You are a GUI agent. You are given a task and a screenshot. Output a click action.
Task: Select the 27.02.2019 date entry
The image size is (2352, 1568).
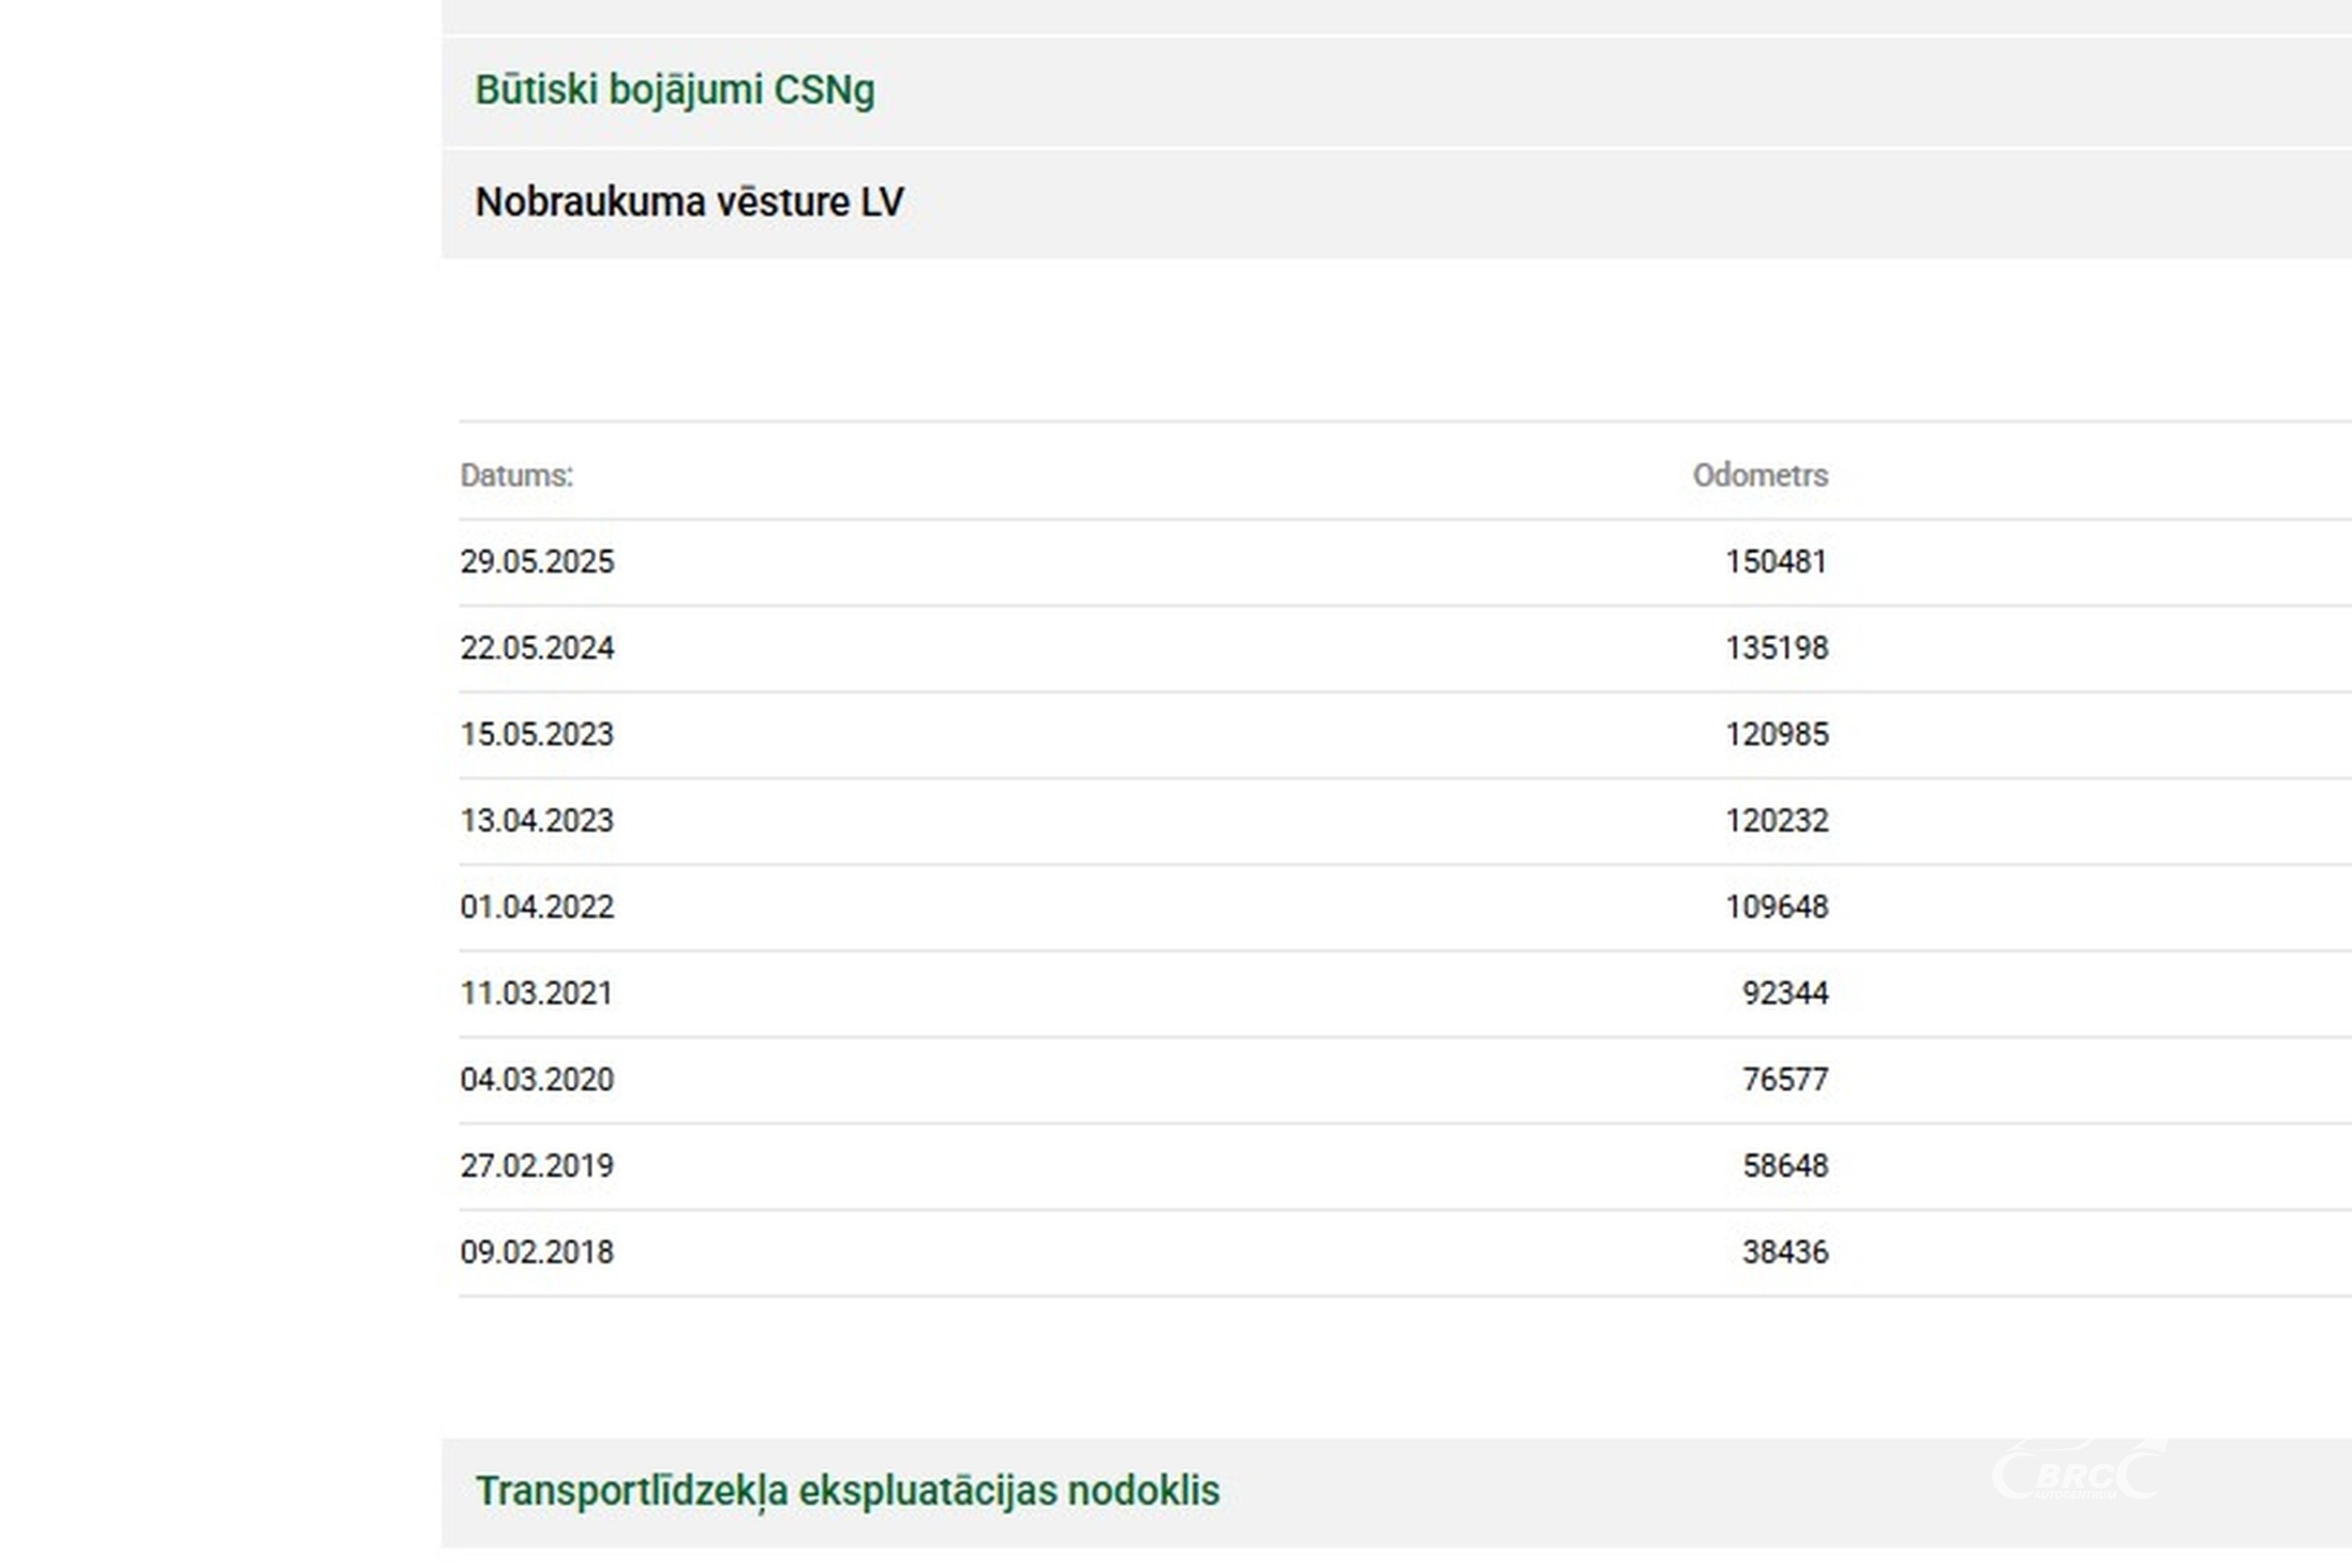coord(537,1166)
